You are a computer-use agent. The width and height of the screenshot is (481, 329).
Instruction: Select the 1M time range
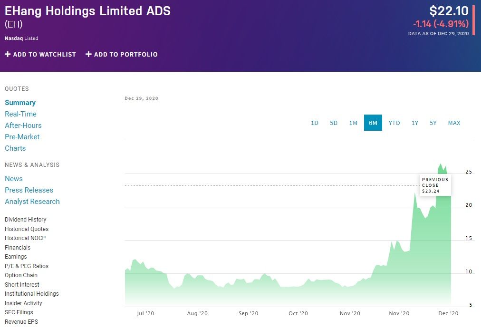tap(353, 123)
